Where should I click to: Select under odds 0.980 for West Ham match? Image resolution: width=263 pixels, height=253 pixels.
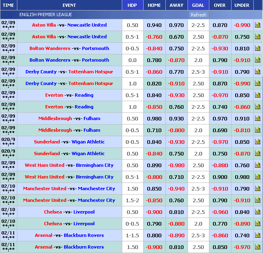click(x=242, y=177)
